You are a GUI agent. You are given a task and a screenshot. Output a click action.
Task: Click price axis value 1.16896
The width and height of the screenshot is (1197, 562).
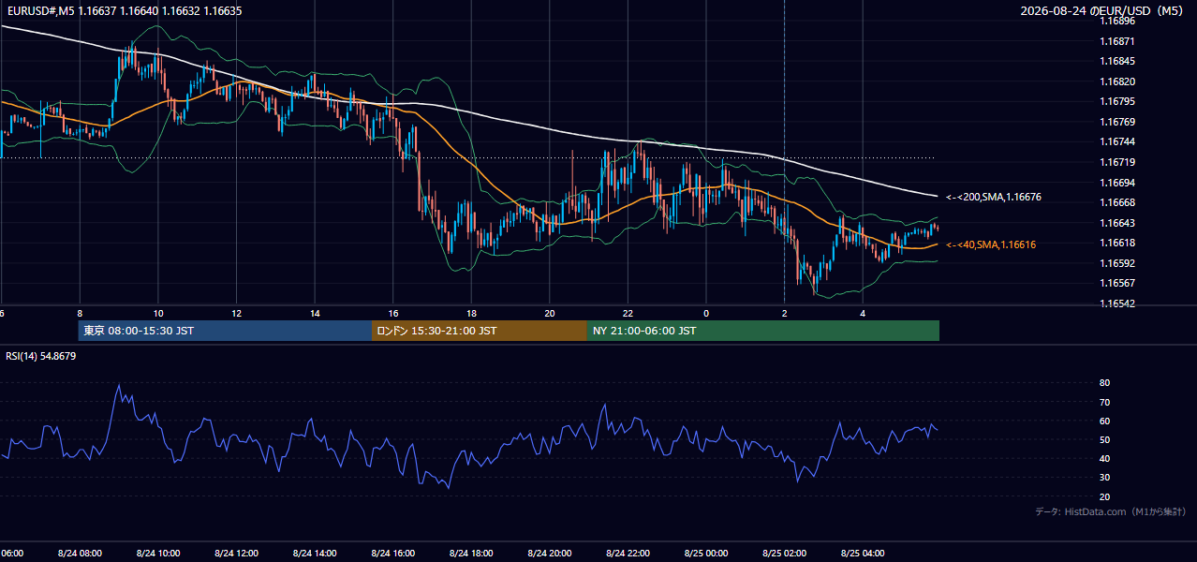tap(1119, 21)
